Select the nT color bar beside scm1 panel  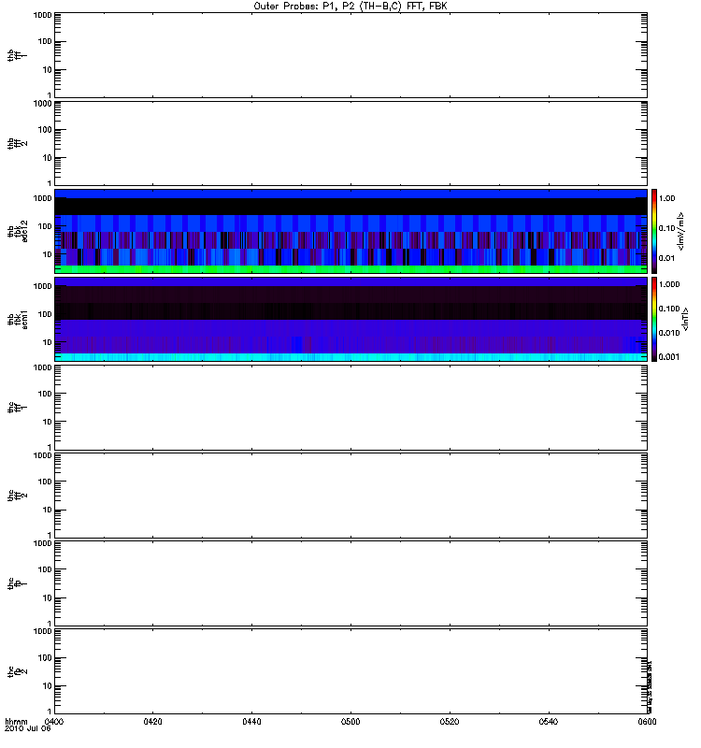(654, 319)
